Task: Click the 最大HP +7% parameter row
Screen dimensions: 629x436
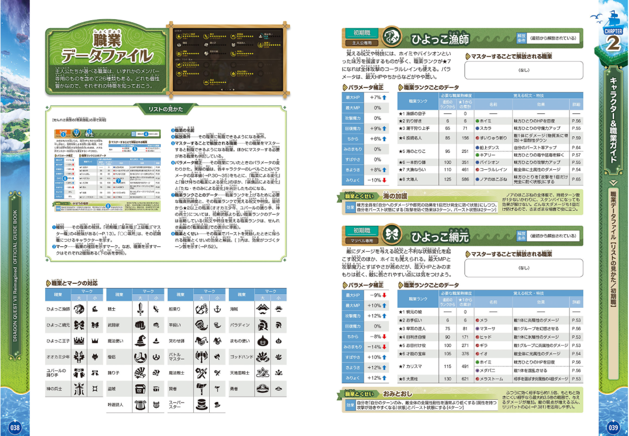Action: (x=365, y=97)
